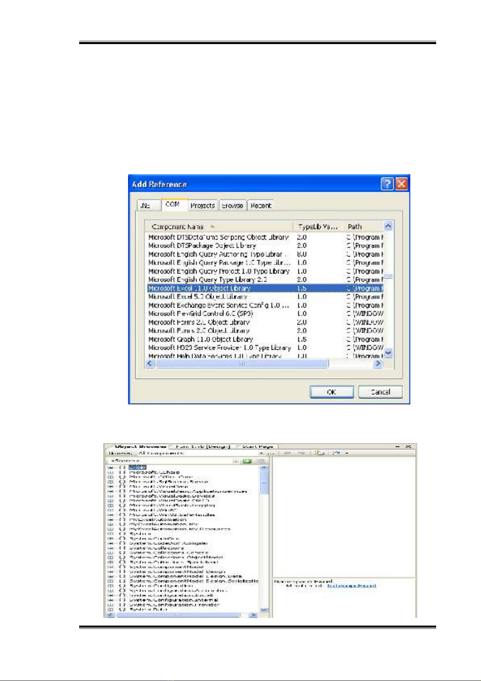481x681 pixels.
Task: Select Microsoft Graph 11.0 Object Library row
Action: (x=200, y=339)
